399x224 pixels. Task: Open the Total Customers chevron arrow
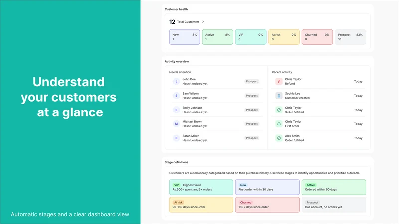point(203,22)
